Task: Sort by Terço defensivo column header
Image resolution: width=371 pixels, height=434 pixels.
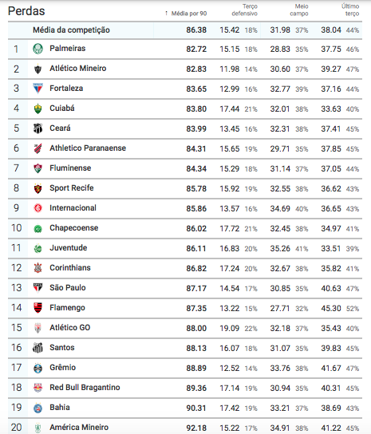Action: pyautogui.click(x=244, y=10)
